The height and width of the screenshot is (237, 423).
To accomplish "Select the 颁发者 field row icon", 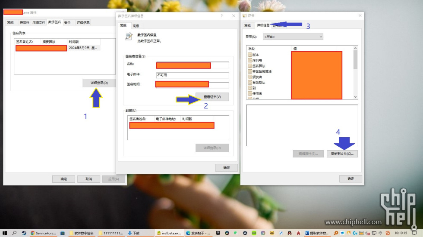I will 250,77.
